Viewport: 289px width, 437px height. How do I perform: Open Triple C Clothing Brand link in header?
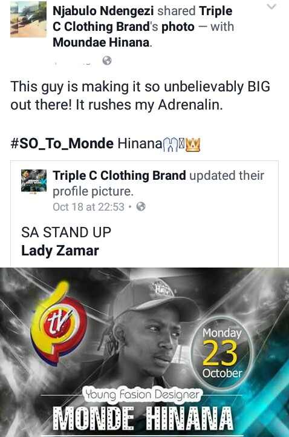click(143, 19)
